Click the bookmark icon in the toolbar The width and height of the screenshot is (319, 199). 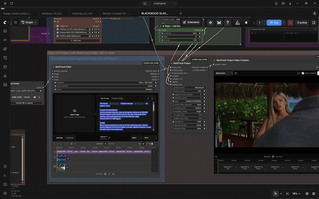coord(246,23)
